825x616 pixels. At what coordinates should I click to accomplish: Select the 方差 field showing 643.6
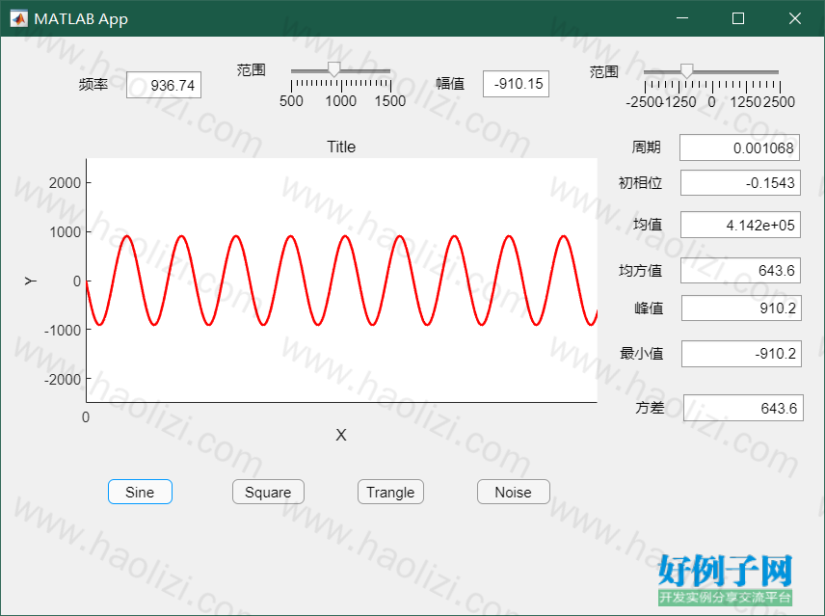coord(743,408)
